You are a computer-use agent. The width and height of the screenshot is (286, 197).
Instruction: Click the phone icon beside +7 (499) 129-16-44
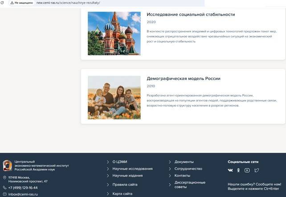coord(4,188)
